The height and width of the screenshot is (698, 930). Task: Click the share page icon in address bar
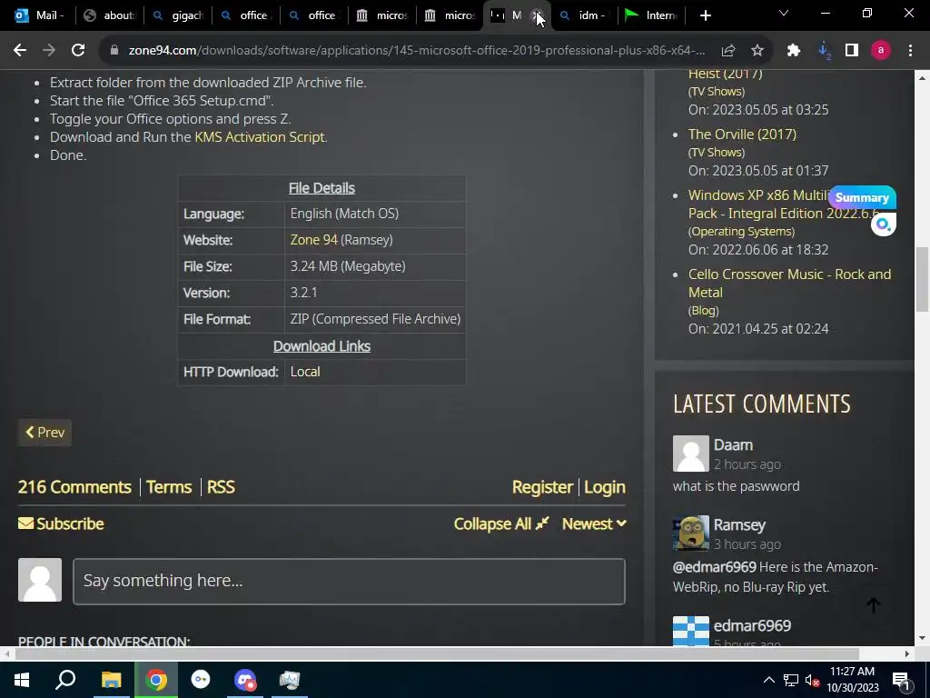(728, 51)
